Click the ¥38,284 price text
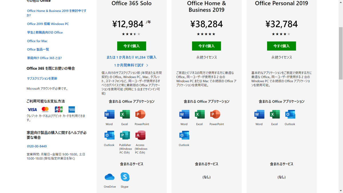This screenshot has height=193, width=343. pyautogui.click(x=206, y=24)
